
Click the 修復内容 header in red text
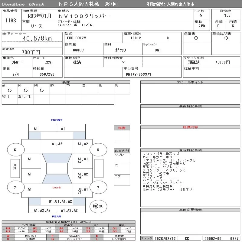coord(191,127)
